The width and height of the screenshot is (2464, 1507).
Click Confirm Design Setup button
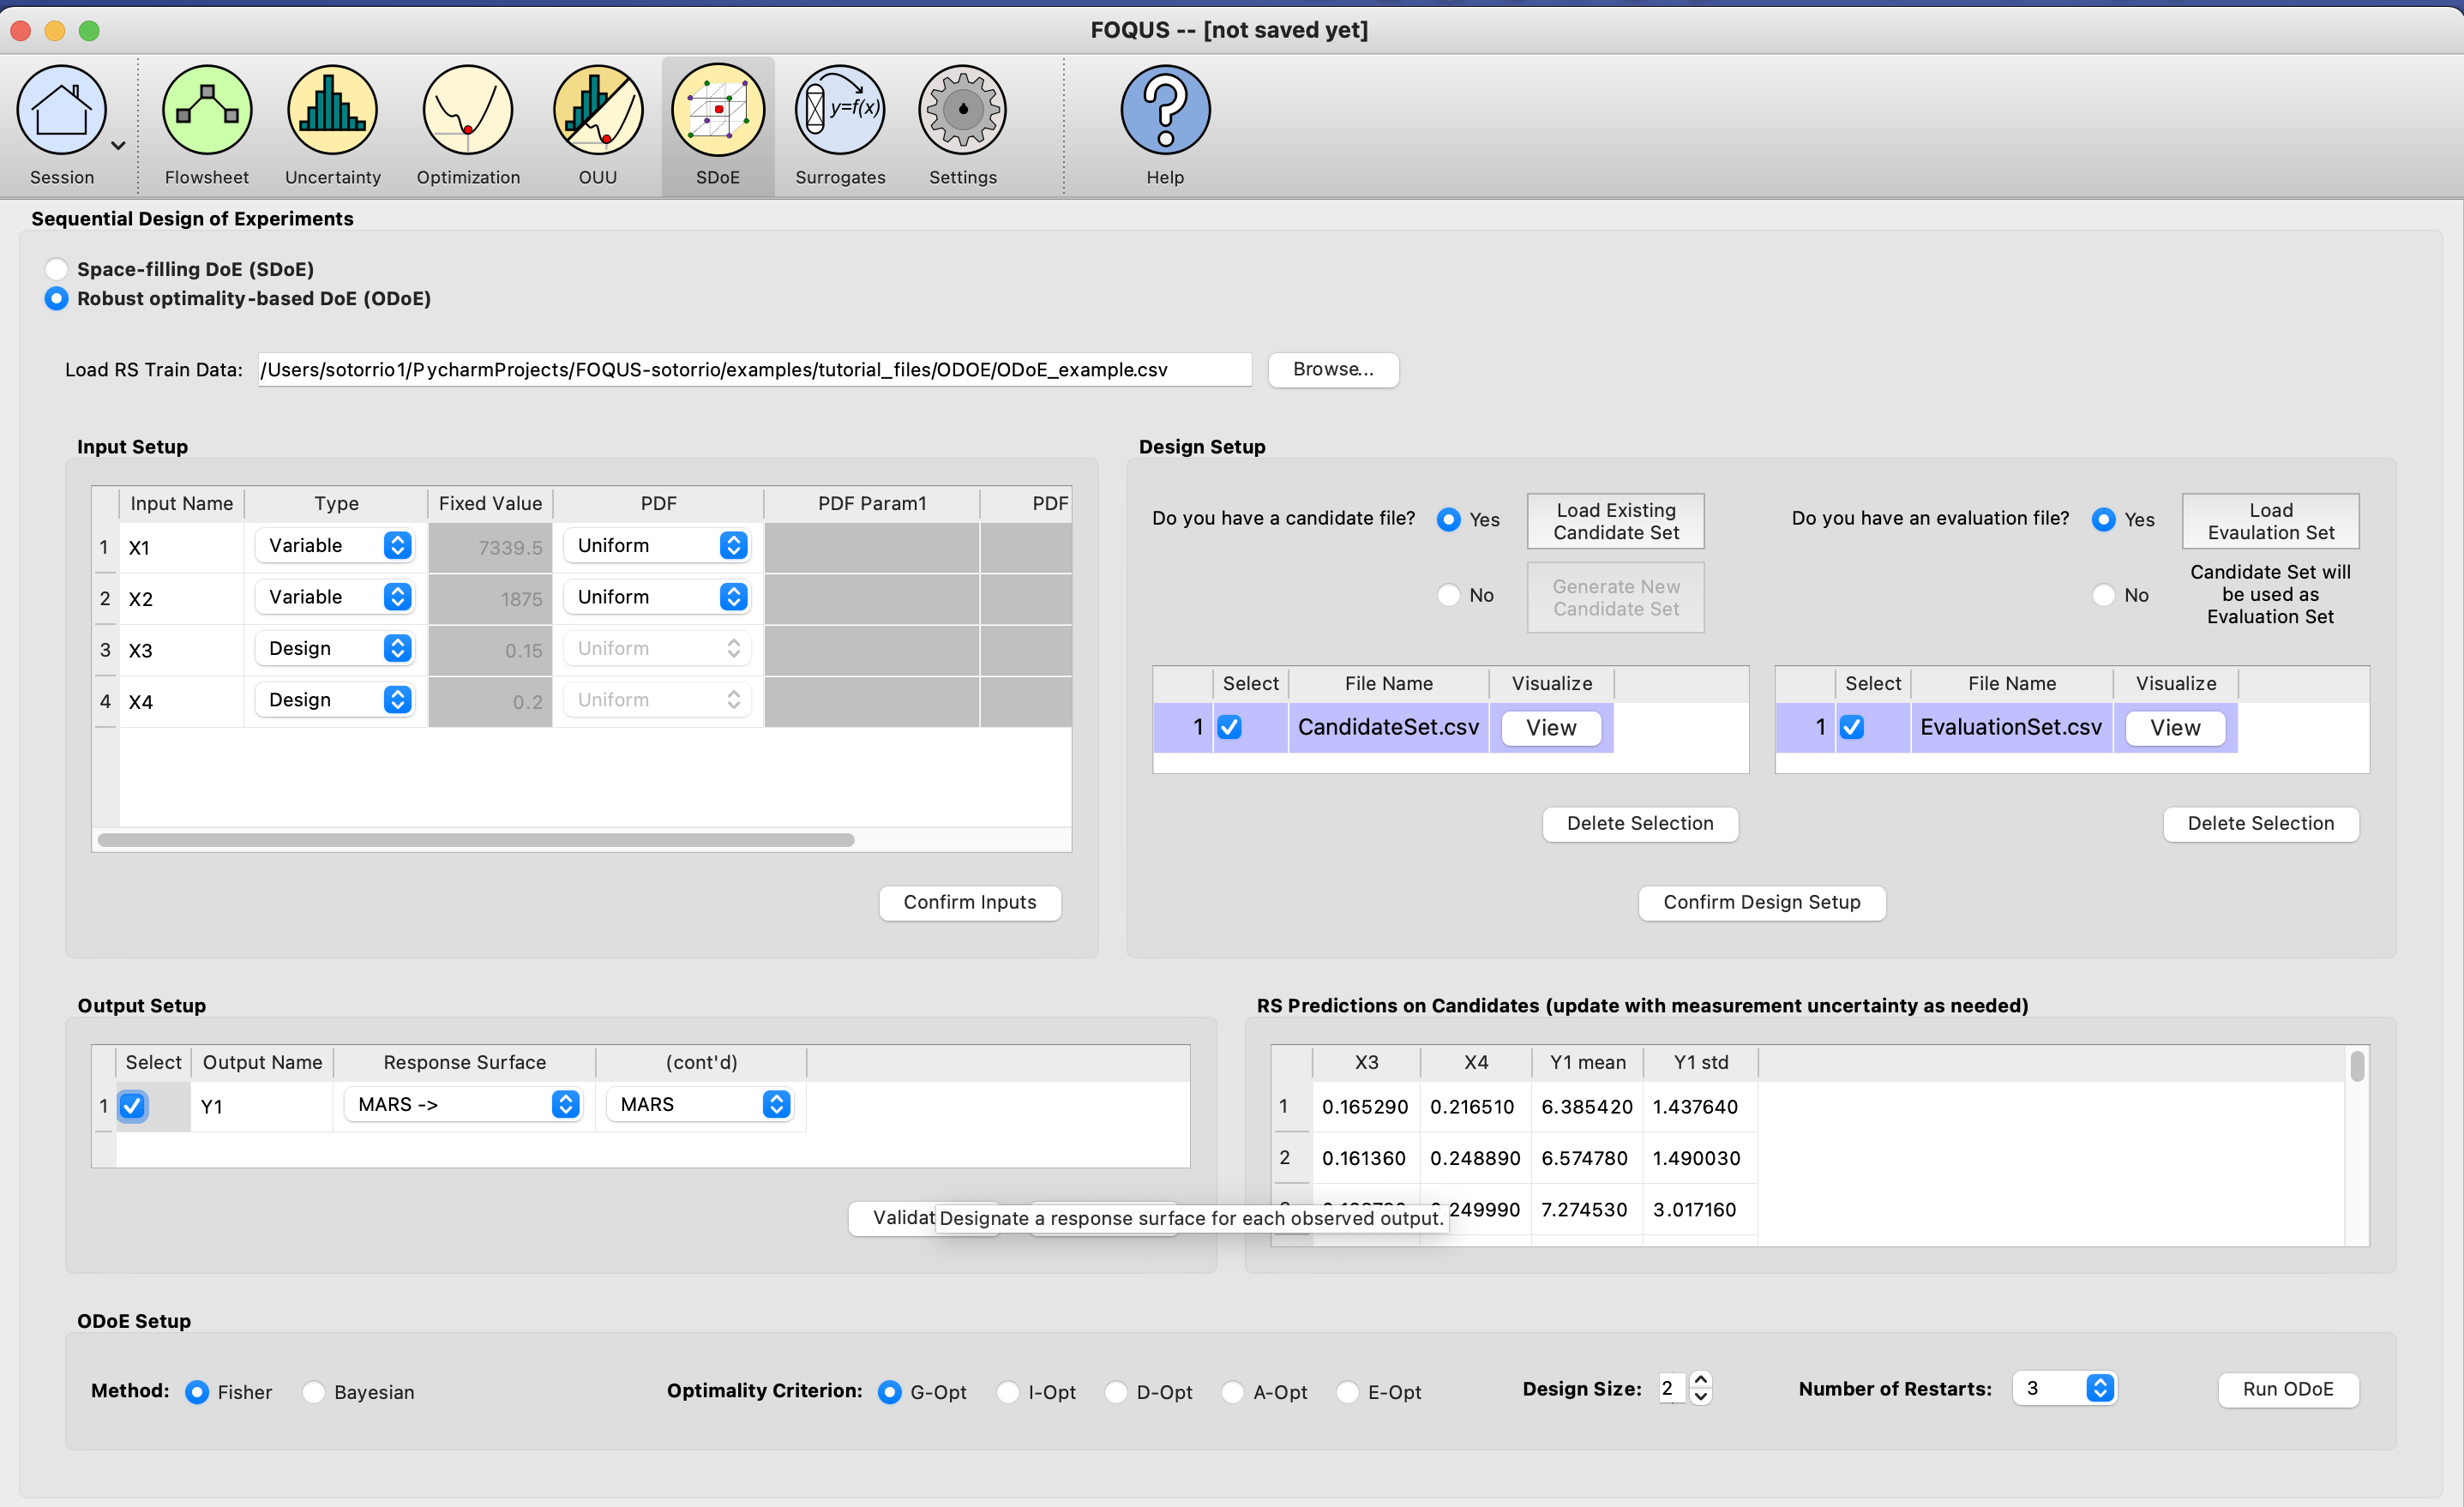point(1761,902)
